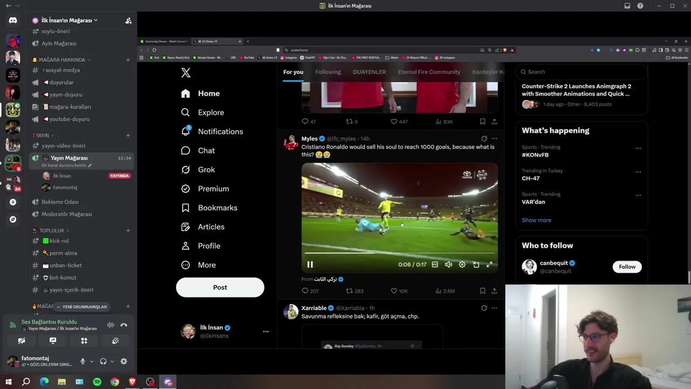
Task: Toggle captions on video player
Action: tap(435, 265)
